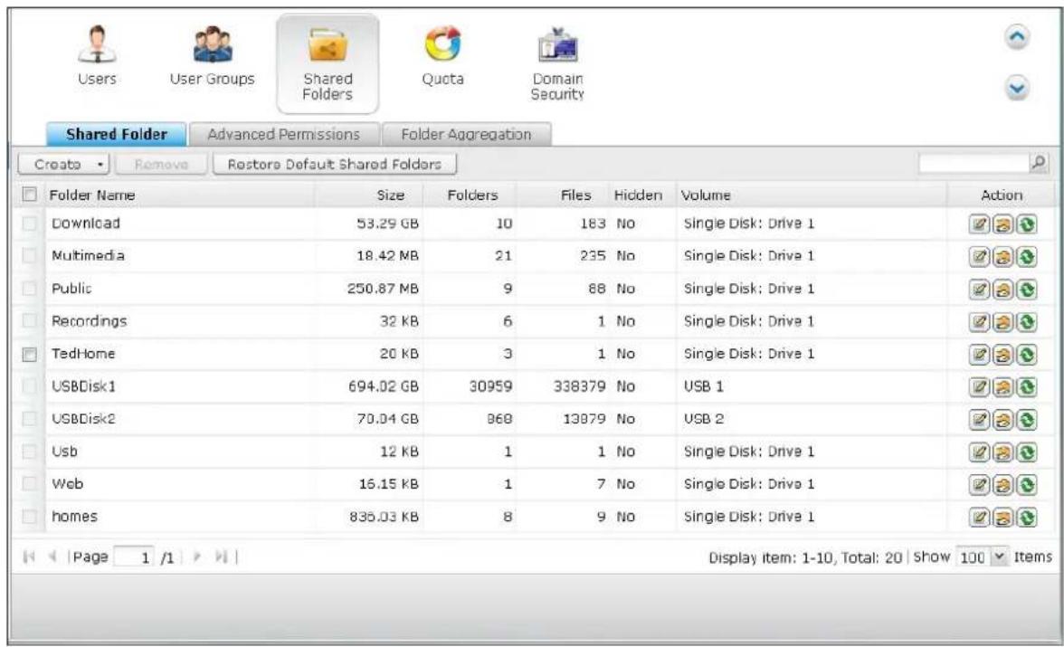This screenshot has height=647, width=1064.
Task: Go to the first page
Action: click(29, 557)
